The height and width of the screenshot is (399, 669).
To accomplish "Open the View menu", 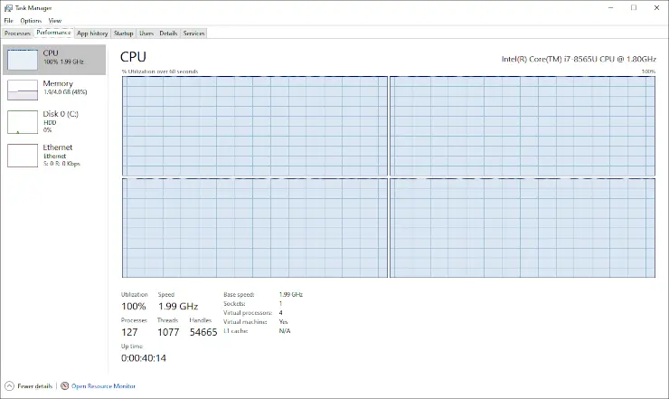I will click(55, 20).
